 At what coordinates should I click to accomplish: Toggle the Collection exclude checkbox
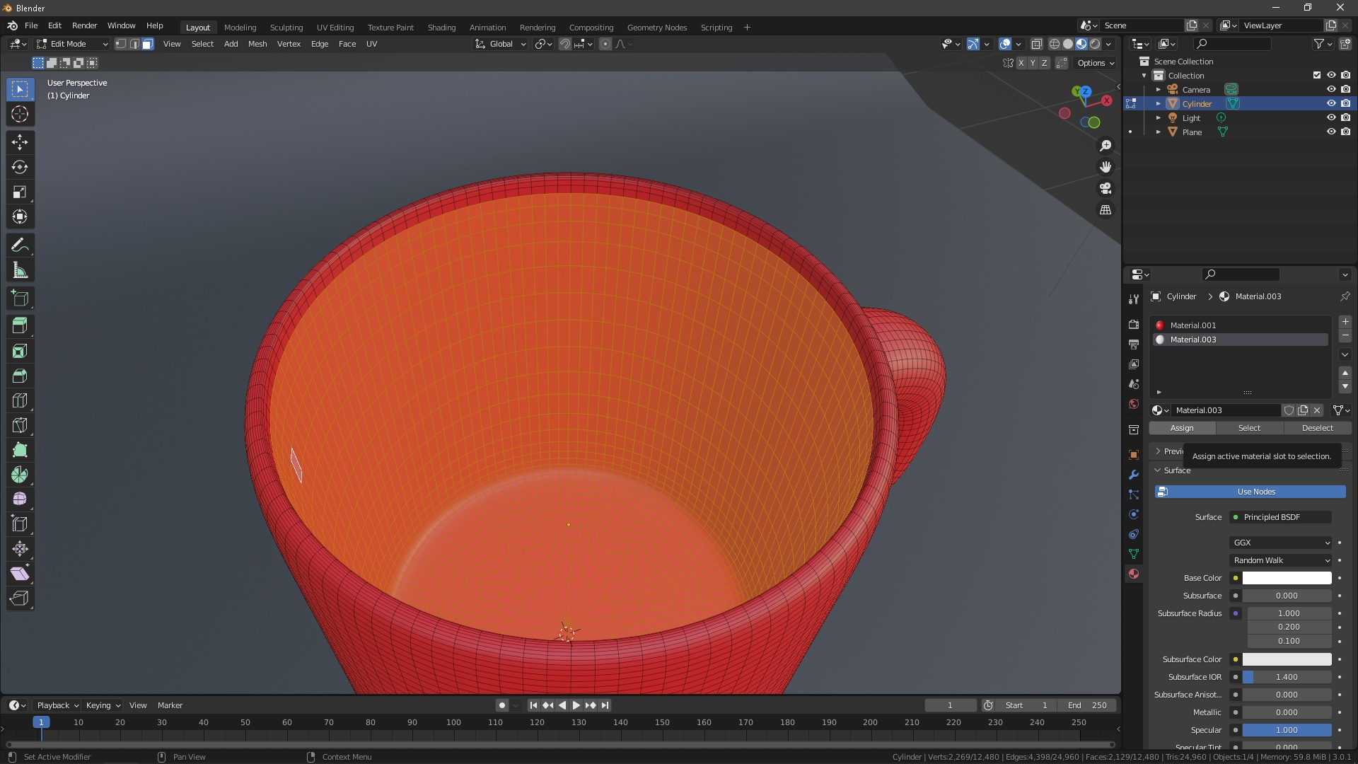[x=1317, y=76]
